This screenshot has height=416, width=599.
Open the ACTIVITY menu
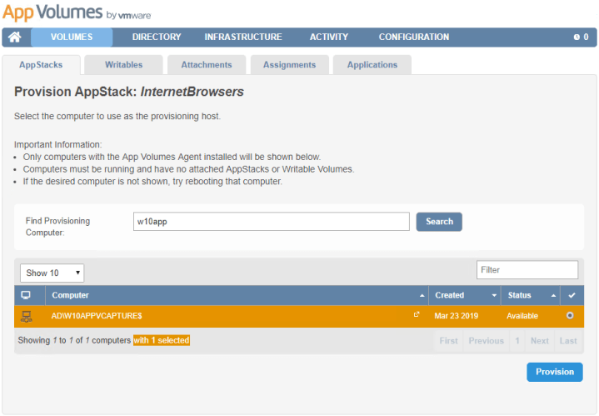pyautogui.click(x=329, y=37)
